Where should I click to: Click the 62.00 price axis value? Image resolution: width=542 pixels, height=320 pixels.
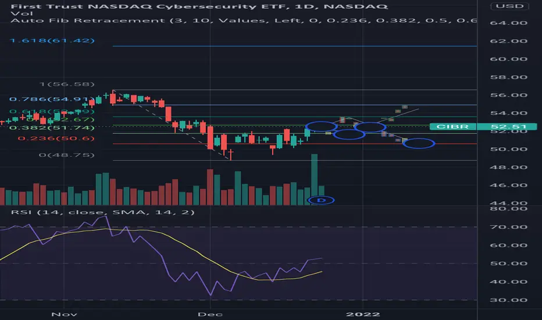pyautogui.click(x=508, y=41)
